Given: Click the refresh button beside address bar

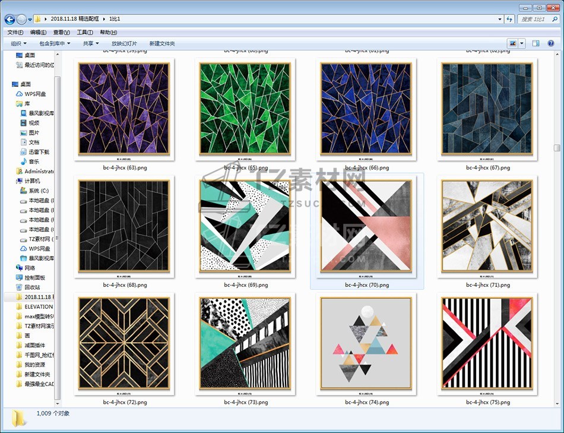Looking at the screenshot, I should pyautogui.click(x=509, y=20).
